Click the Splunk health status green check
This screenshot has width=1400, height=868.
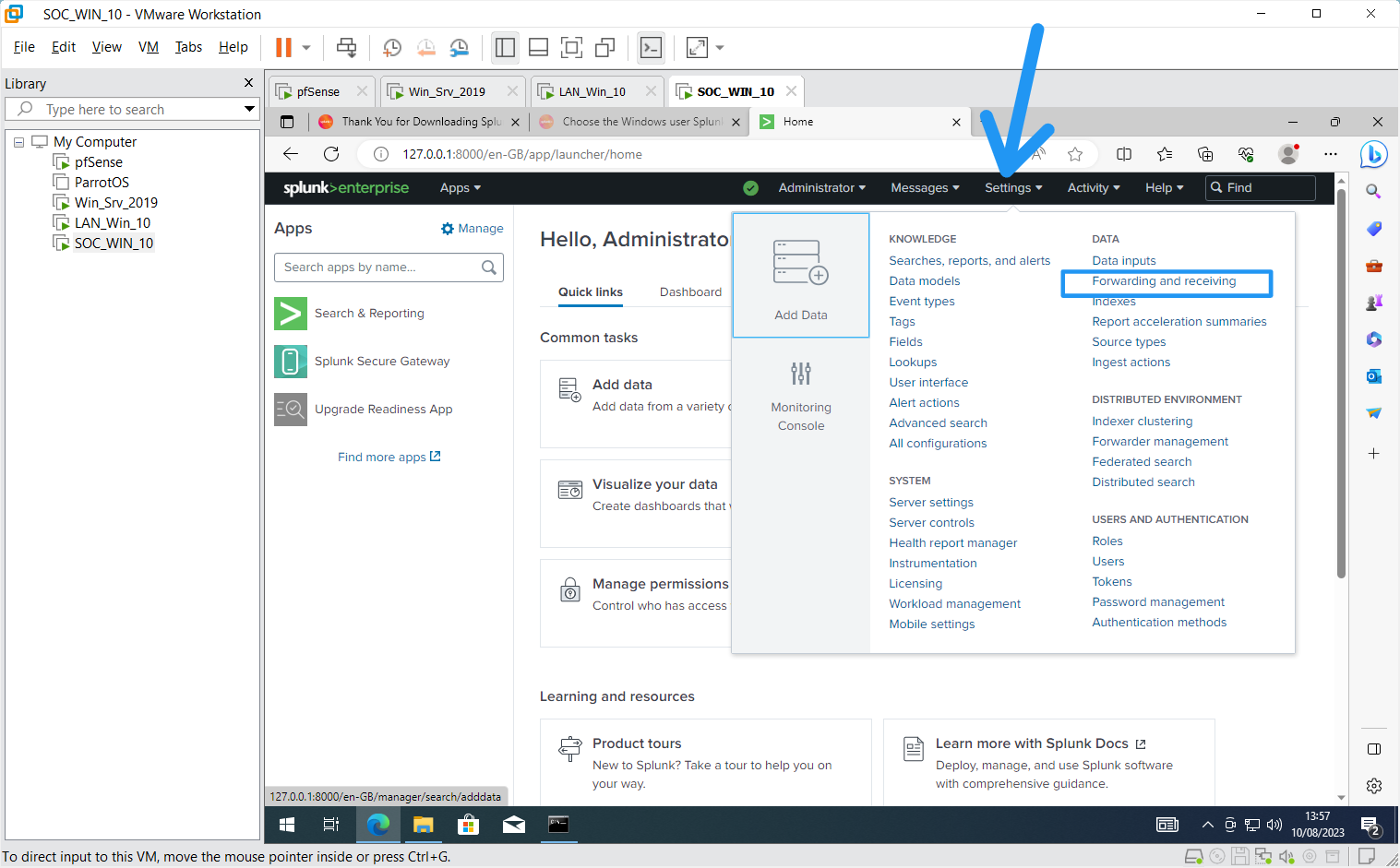click(751, 188)
